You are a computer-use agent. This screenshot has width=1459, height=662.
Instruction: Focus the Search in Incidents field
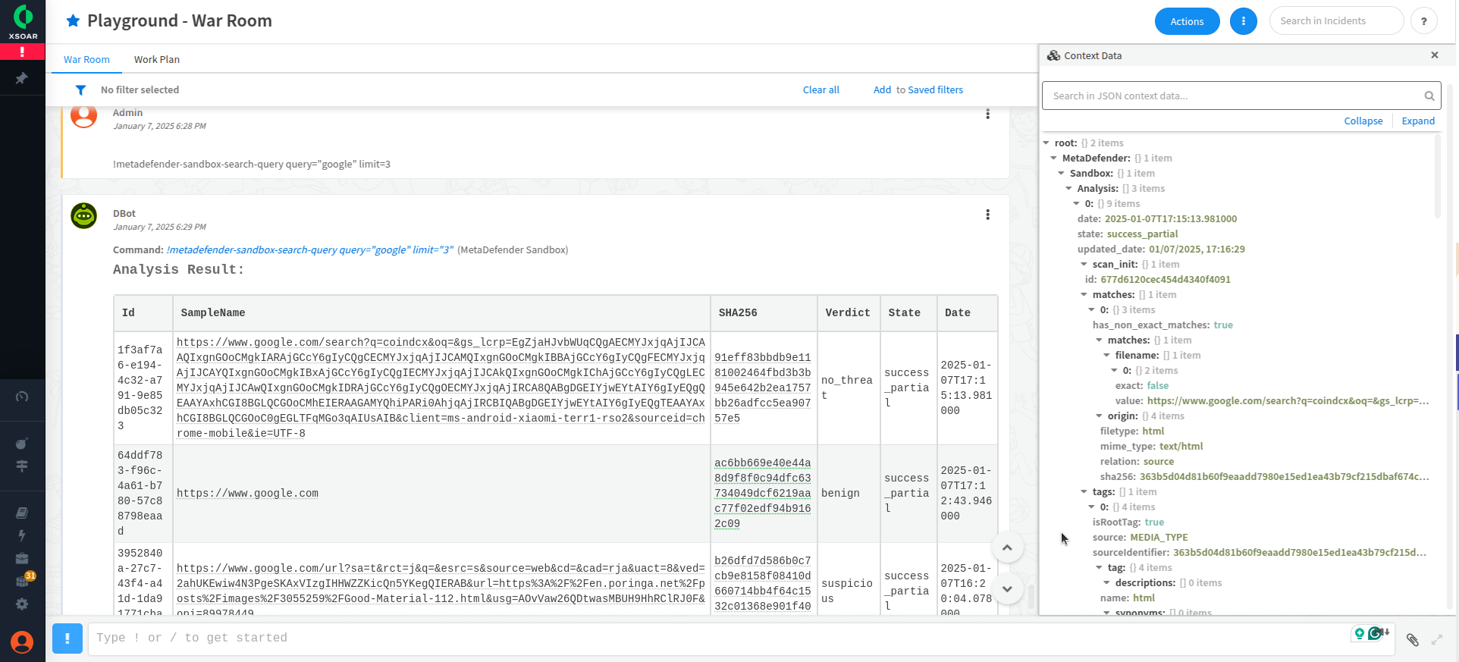pyautogui.click(x=1336, y=21)
